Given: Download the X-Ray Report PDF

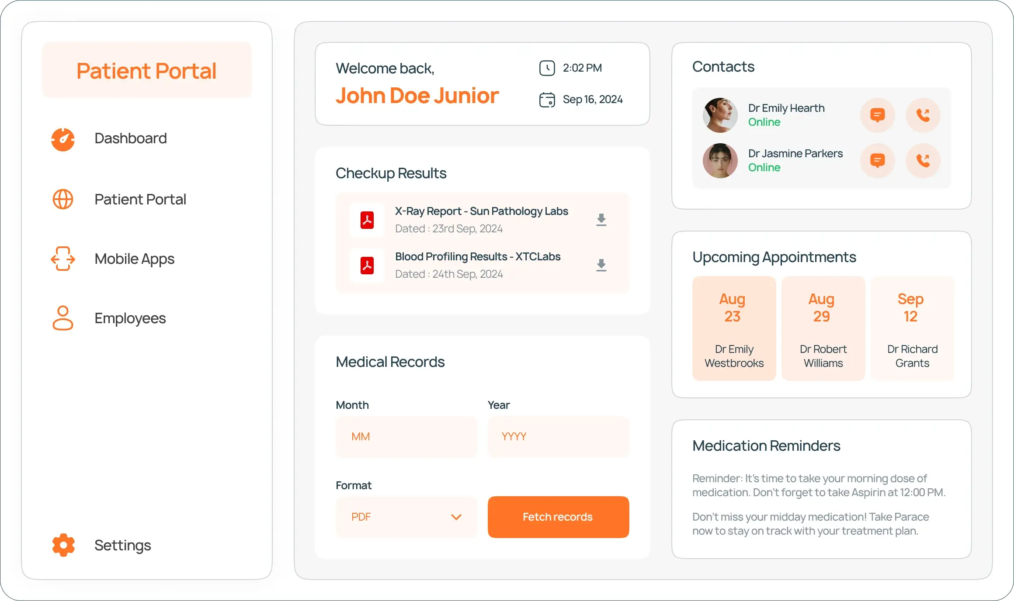Looking at the screenshot, I should [601, 220].
